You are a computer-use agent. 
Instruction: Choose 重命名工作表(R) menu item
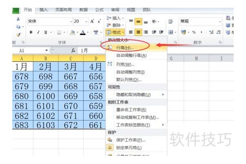click(136, 110)
